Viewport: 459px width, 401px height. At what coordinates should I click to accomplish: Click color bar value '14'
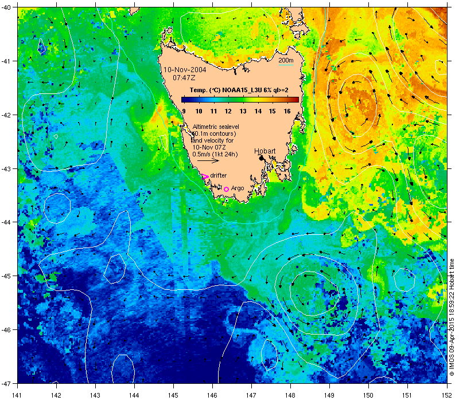(x=258, y=111)
